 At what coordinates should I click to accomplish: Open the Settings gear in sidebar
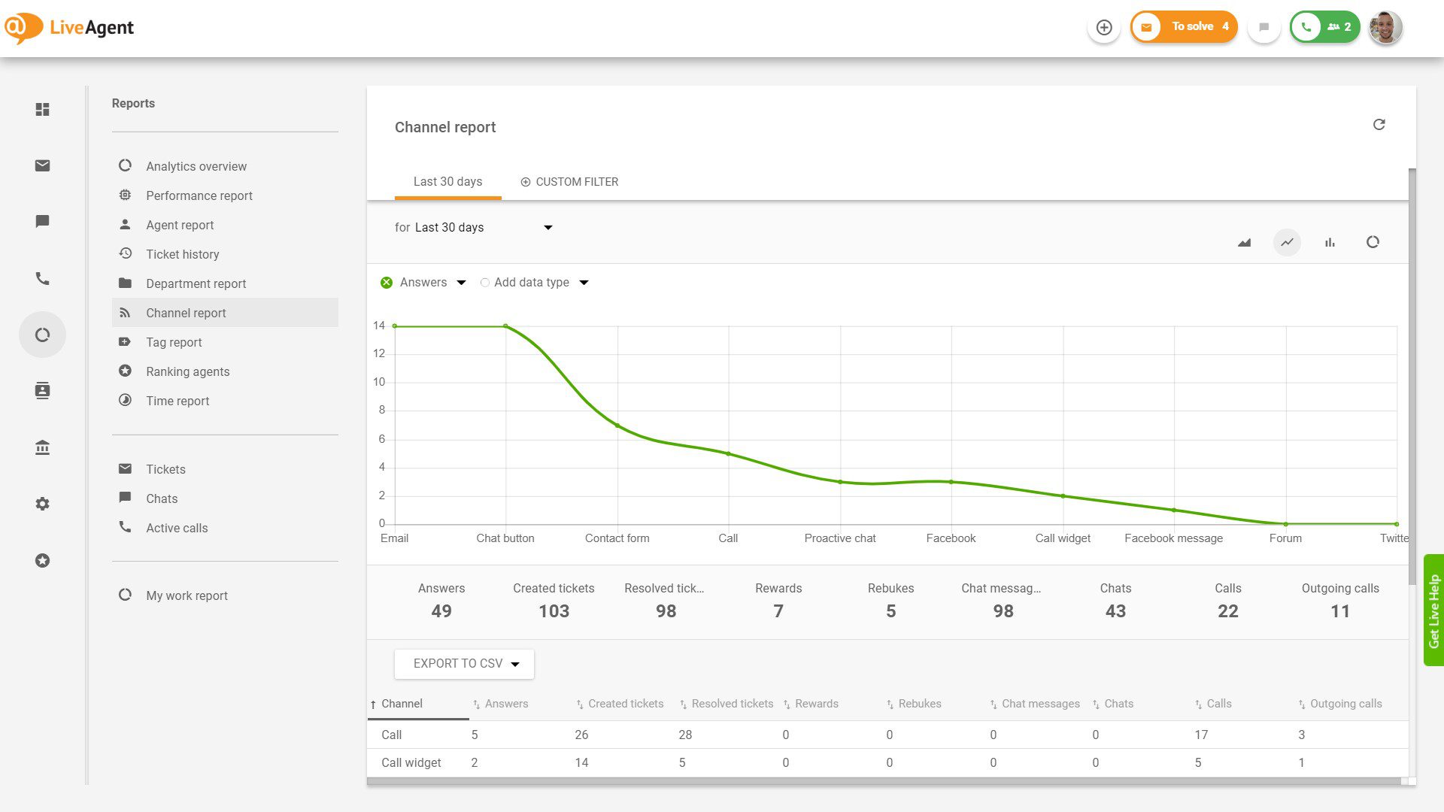click(42, 504)
